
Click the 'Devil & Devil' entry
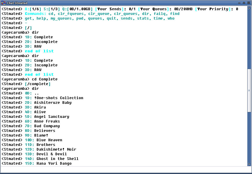[x=51, y=154]
